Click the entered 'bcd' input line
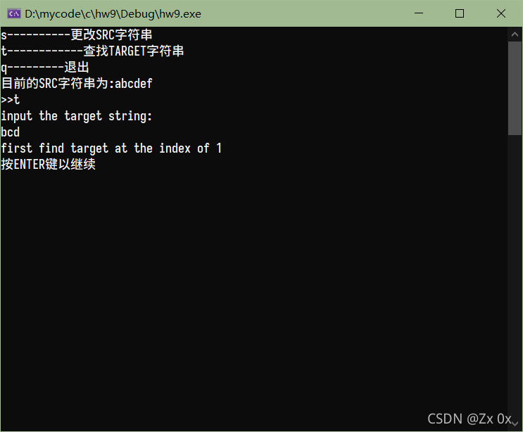The image size is (523, 432). [x=10, y=132]
